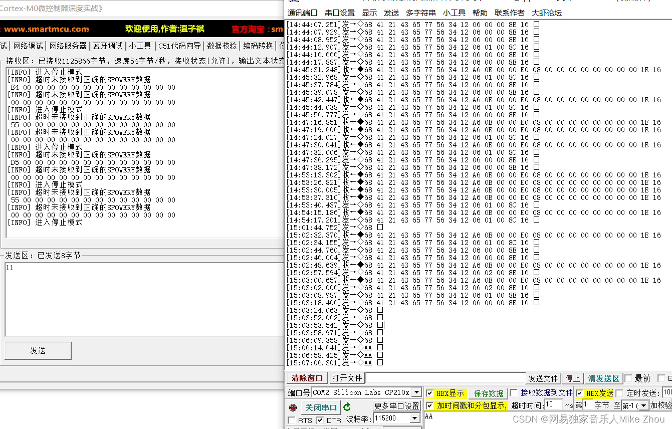This screenshot has width=672, height=429.
Task: Open the 小工具 menu in SSCOM menu bar
Action: (454, 13)
